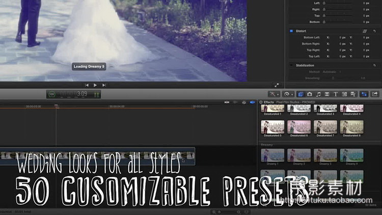Activate the Distort onscreen control icon
Screen dimensions: 382x215
365,31
